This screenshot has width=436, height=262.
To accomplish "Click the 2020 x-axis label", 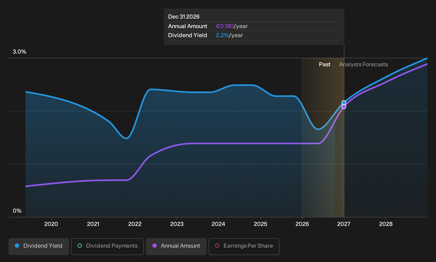I will 51,224.
